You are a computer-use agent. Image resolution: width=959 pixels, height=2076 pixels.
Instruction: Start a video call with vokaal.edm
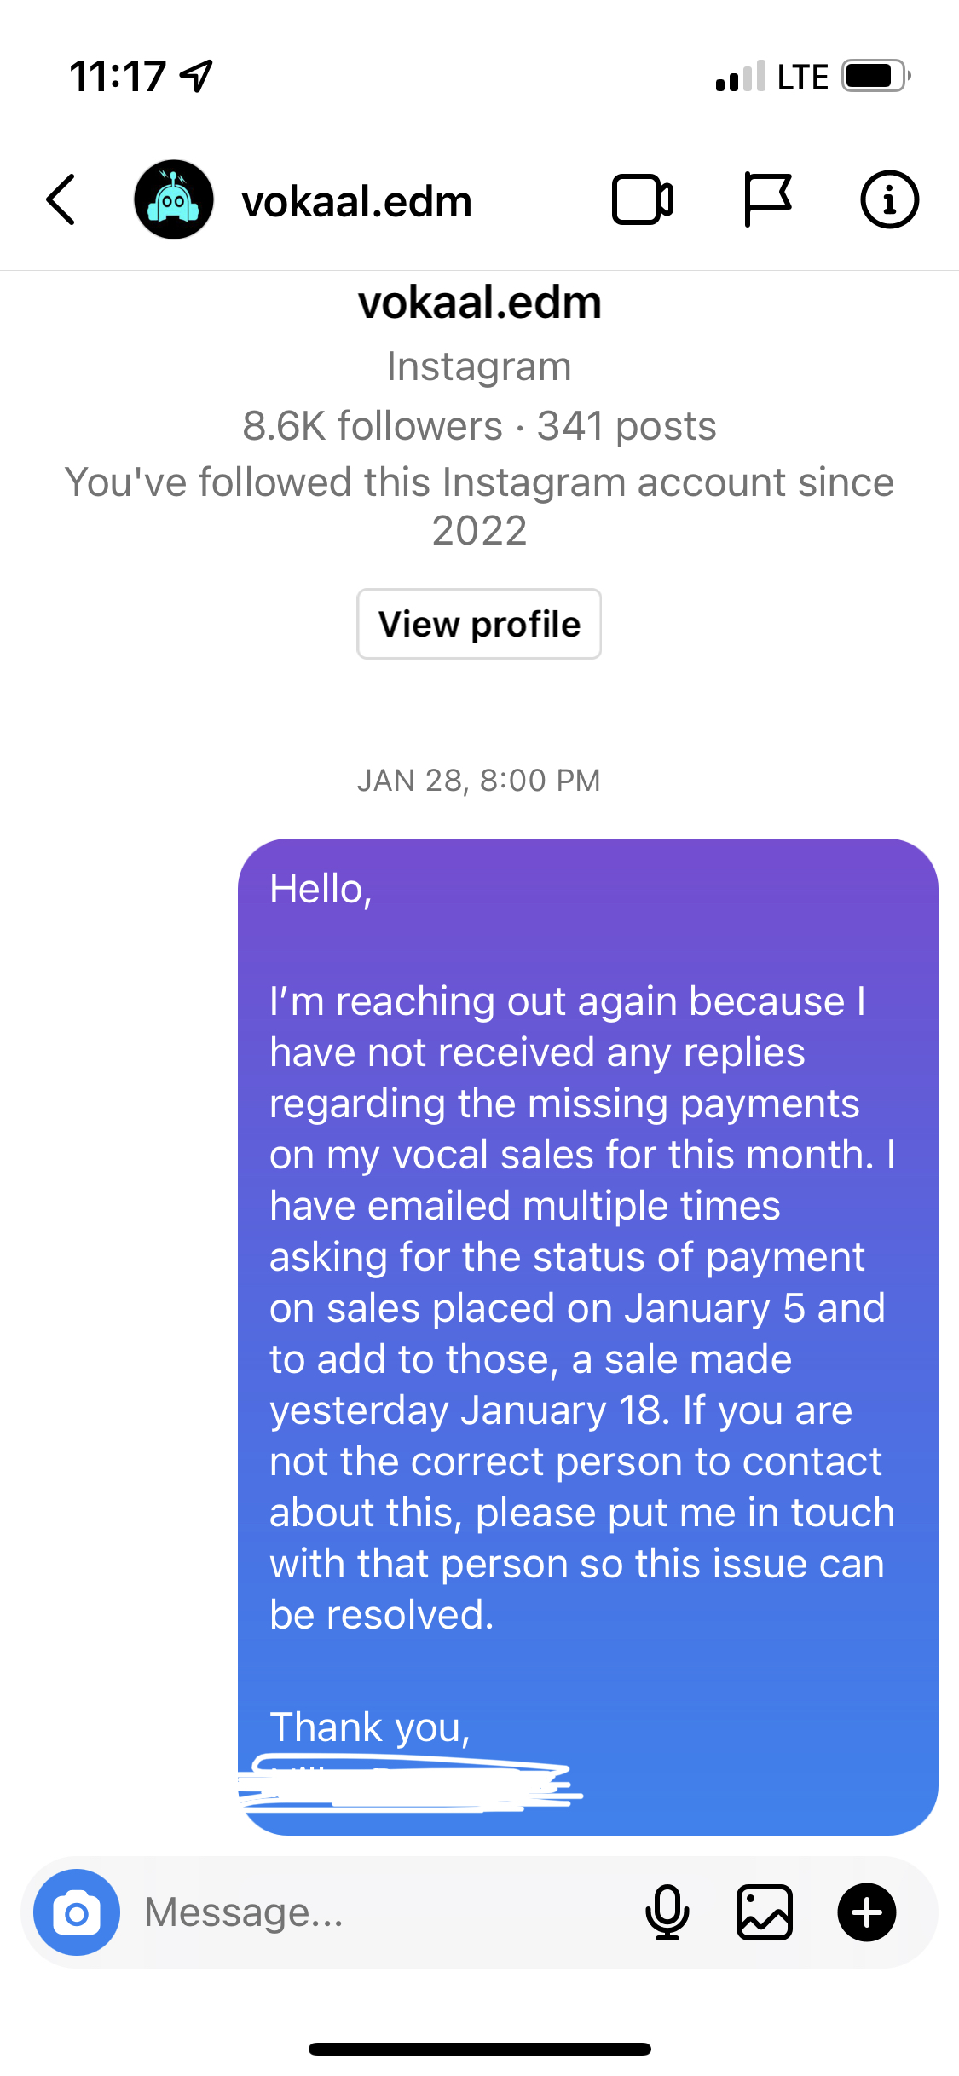(x=643, y=200)
